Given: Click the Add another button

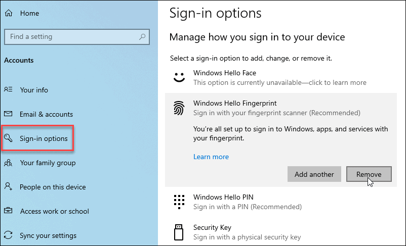Looking at the screenshot, I should [314, 174].
